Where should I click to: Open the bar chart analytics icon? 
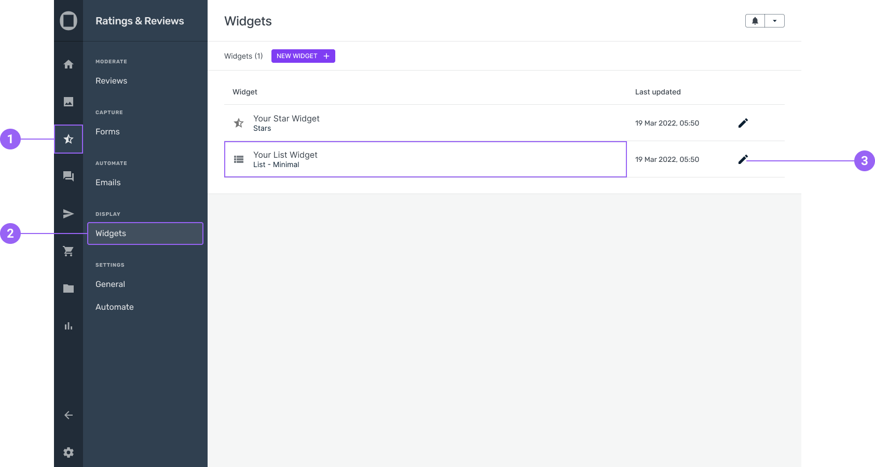pos(69,326)
